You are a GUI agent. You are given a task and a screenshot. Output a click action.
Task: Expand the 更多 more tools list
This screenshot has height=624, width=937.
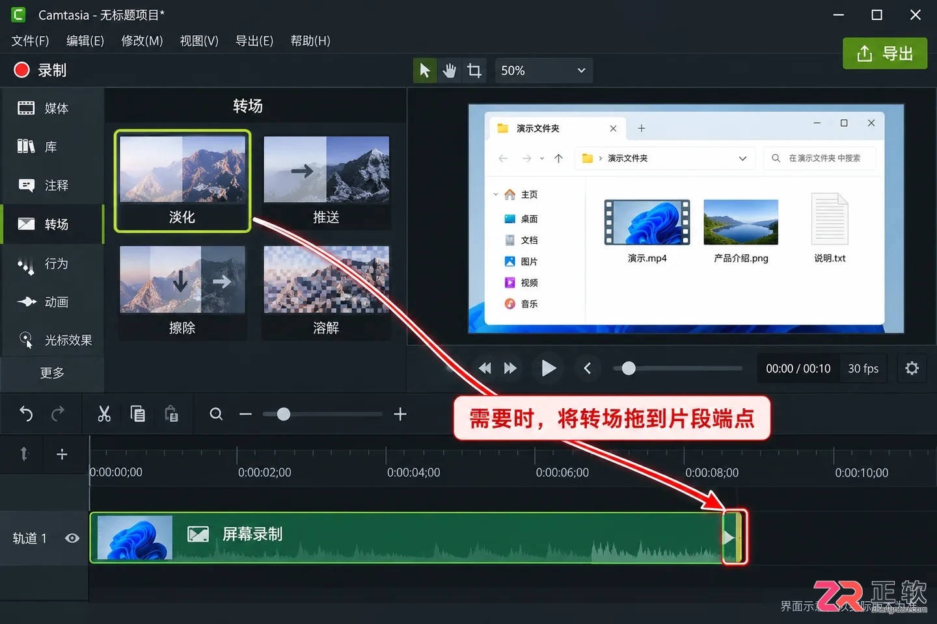tap(52, 373)
